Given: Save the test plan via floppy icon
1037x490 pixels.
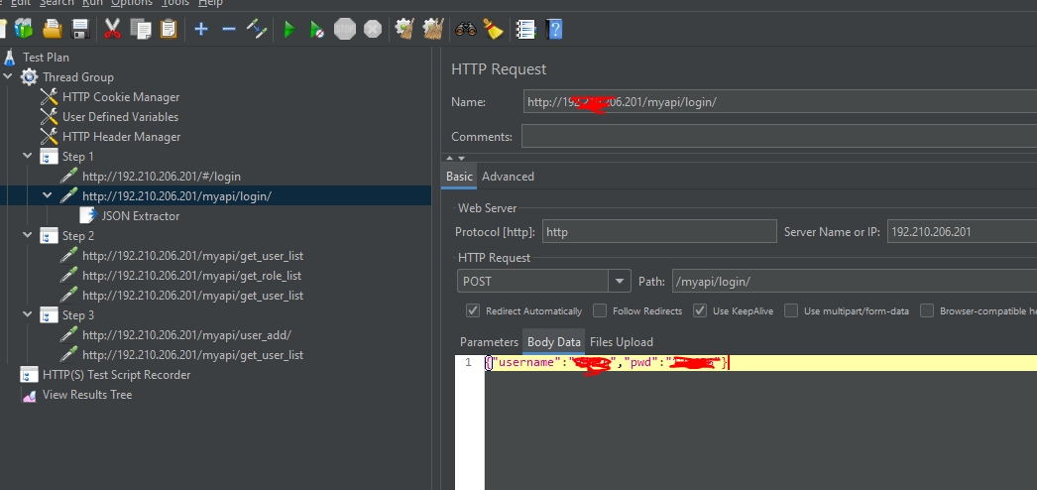Looking at the screenshot, I should point(80,29).
